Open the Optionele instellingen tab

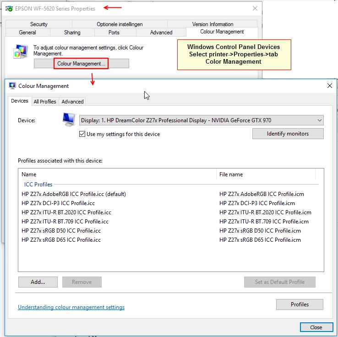tap(120, 24)
